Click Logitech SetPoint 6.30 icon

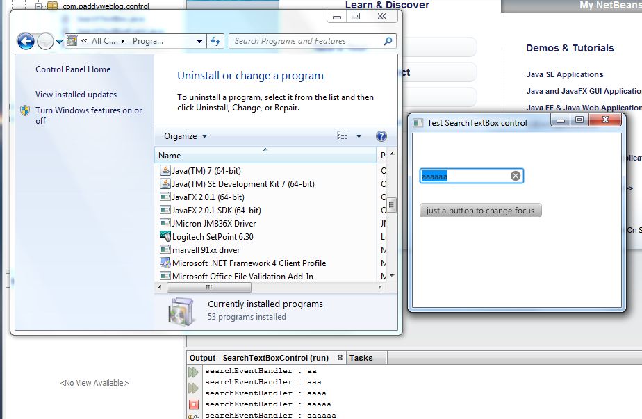coord(165,236)
